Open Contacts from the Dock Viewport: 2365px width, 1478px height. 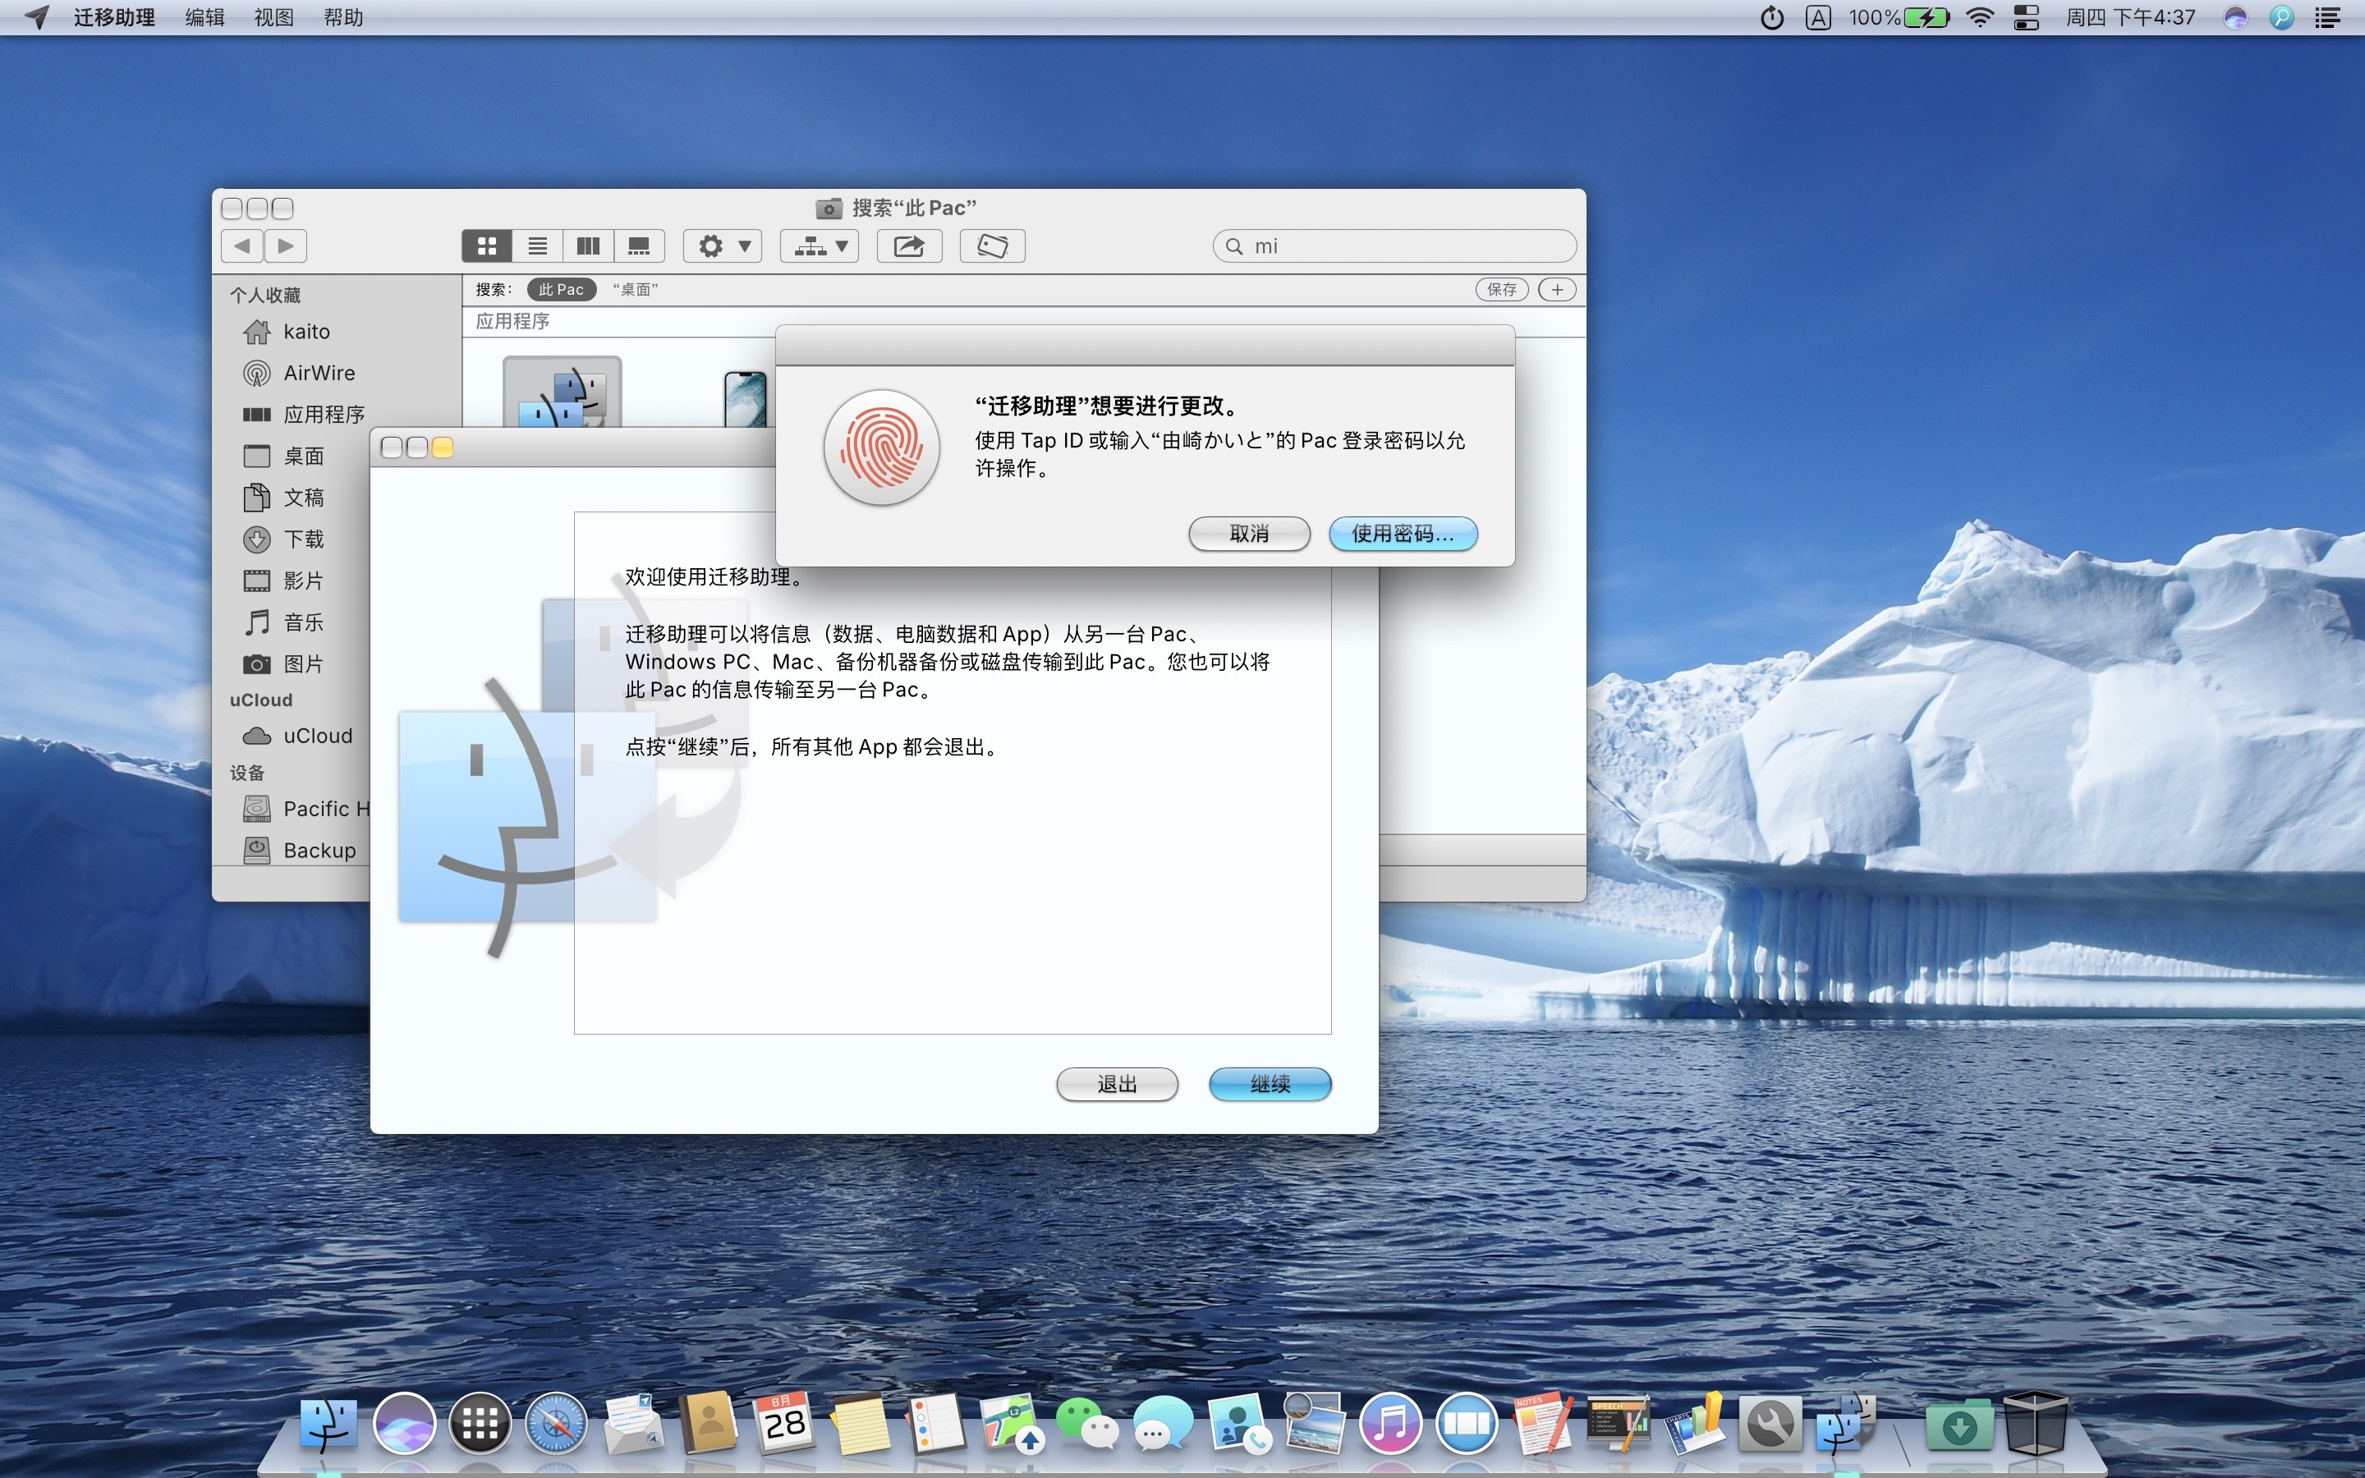(x=709, y=1425)
